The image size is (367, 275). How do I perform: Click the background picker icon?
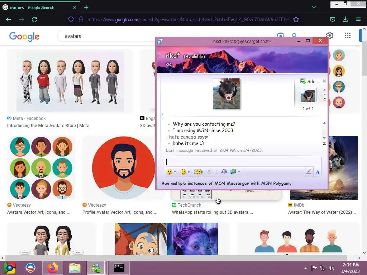pyautogui.click(x=233, y=172)
